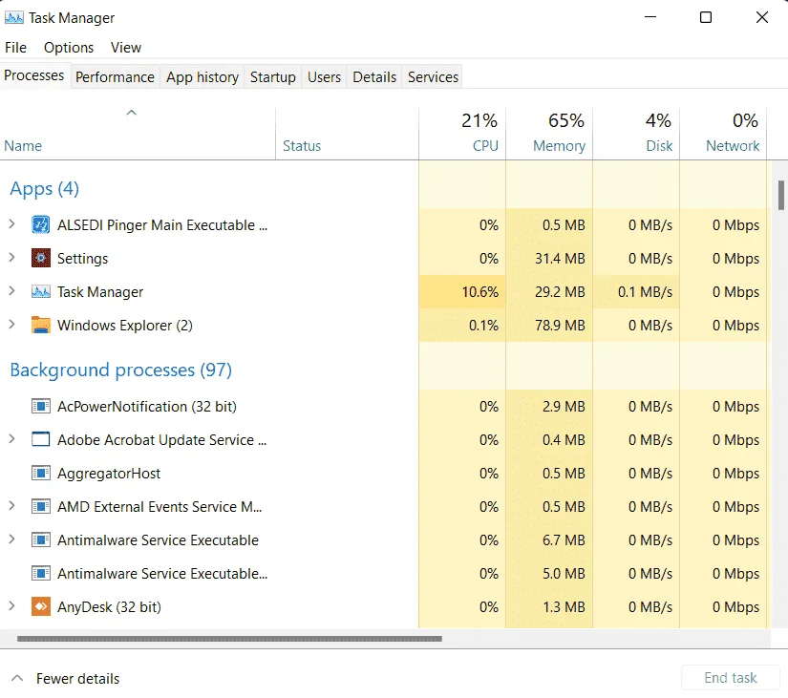Switch to the App history tab

[x=202, y=77]
